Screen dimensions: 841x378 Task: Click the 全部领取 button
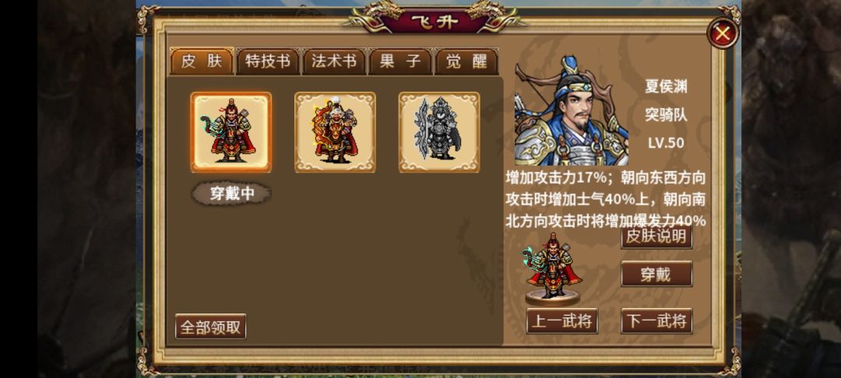pyautogui.click(x=211, y=327)
